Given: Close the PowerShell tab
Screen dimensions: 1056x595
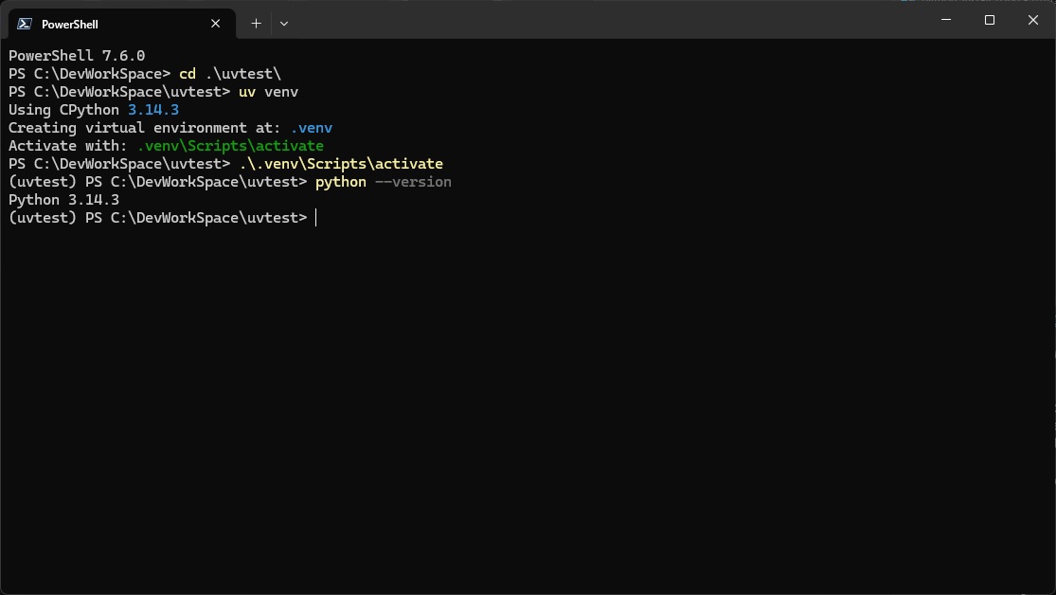Looking at the screenshot, I should [216, 24].
